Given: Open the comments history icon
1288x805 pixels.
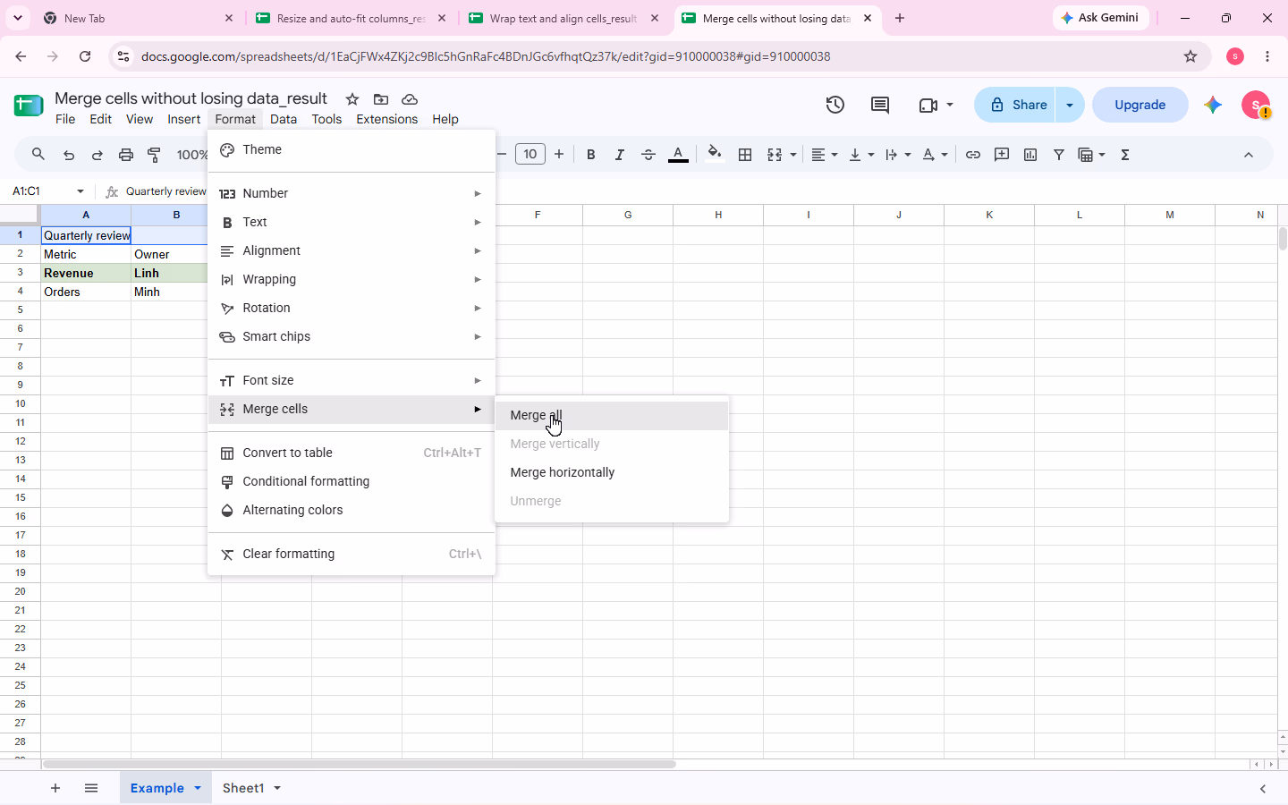Looking at the screenshot, I should pos(880,105).
